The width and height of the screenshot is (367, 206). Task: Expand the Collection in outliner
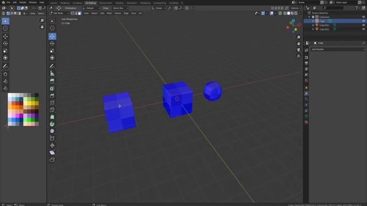point(310,17)
